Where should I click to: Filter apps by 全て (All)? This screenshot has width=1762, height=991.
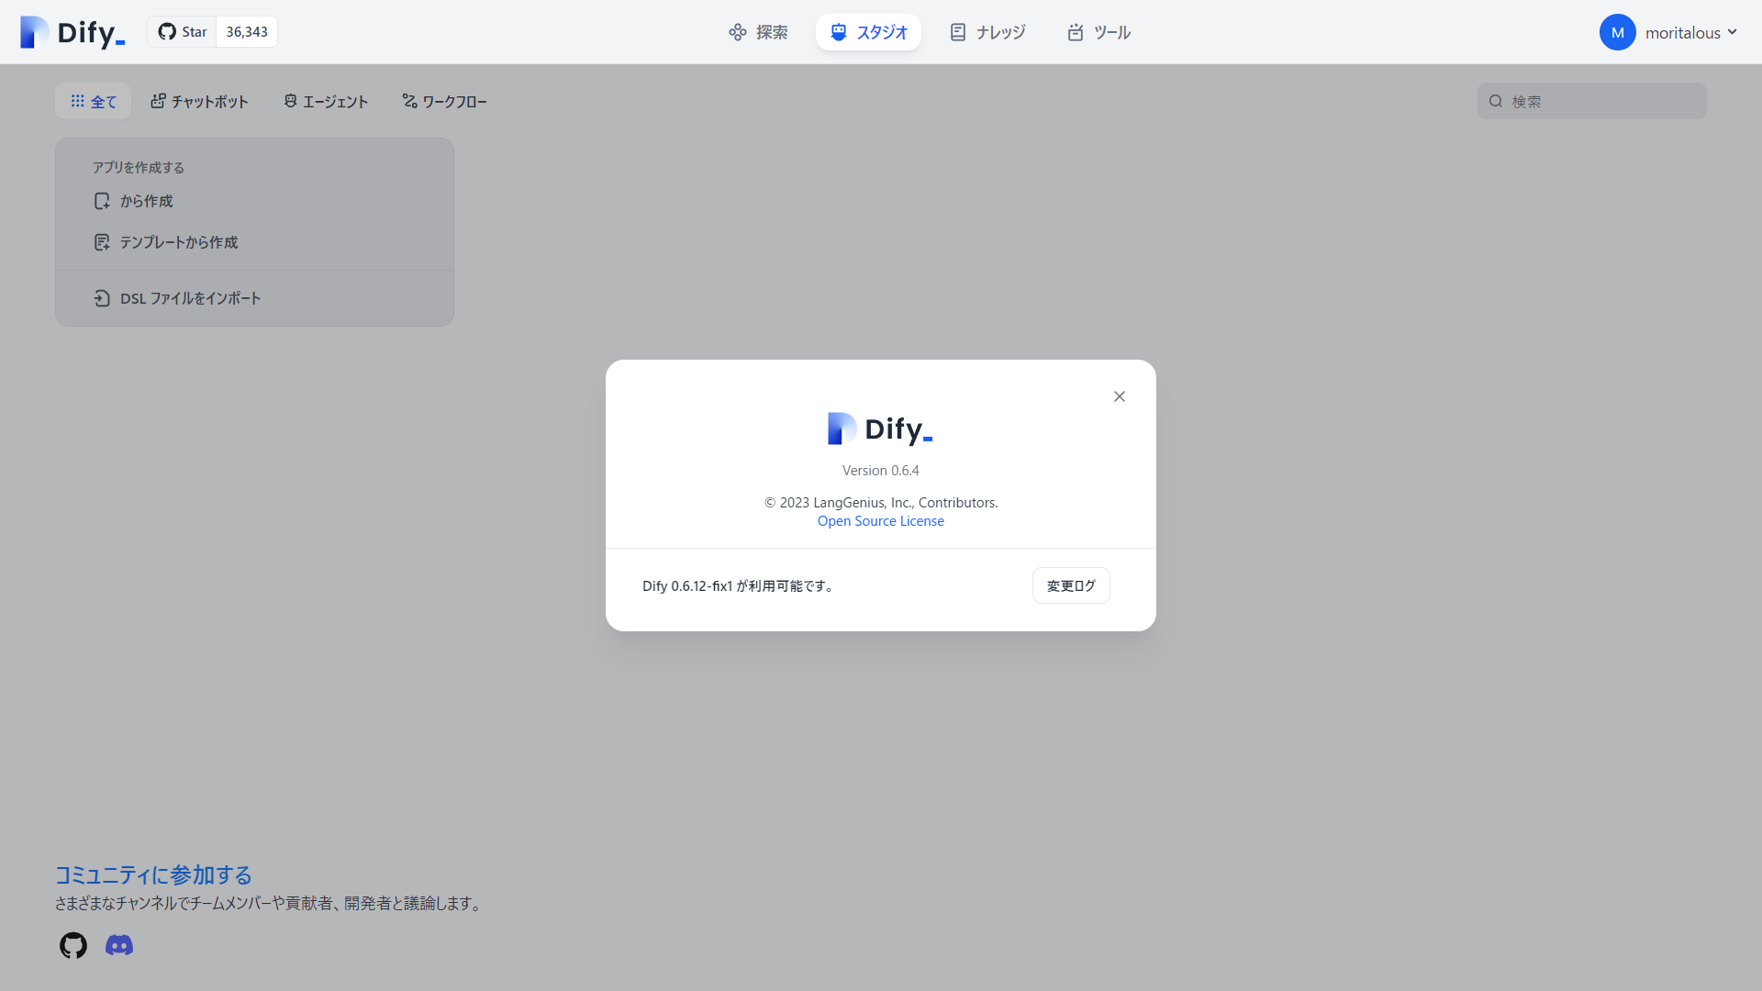tap(94, 101)
